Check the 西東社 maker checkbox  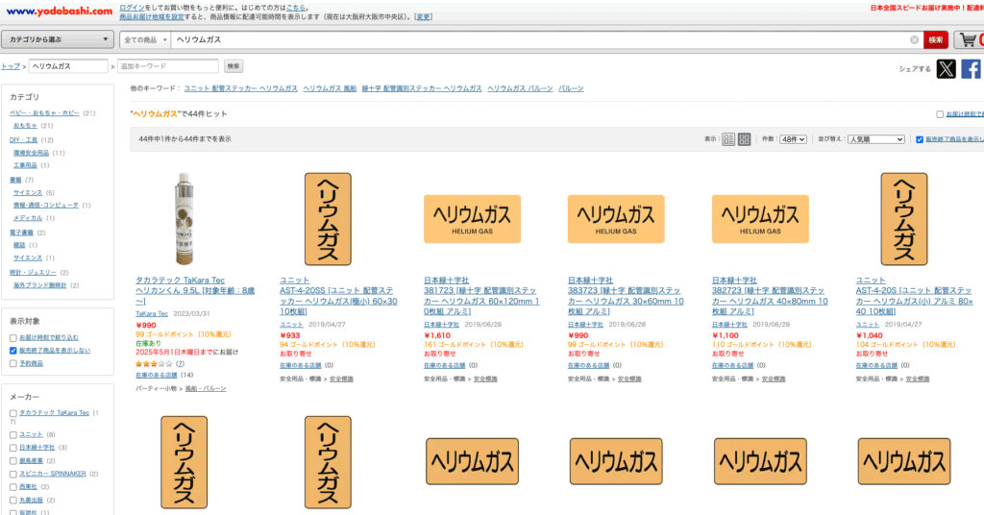(13, 487)
